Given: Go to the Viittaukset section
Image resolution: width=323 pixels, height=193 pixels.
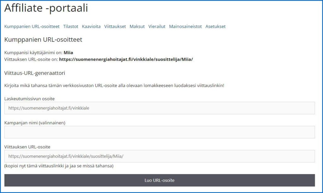Looking at the screenshot, I should pyautogui.click(x=115, y=27).
